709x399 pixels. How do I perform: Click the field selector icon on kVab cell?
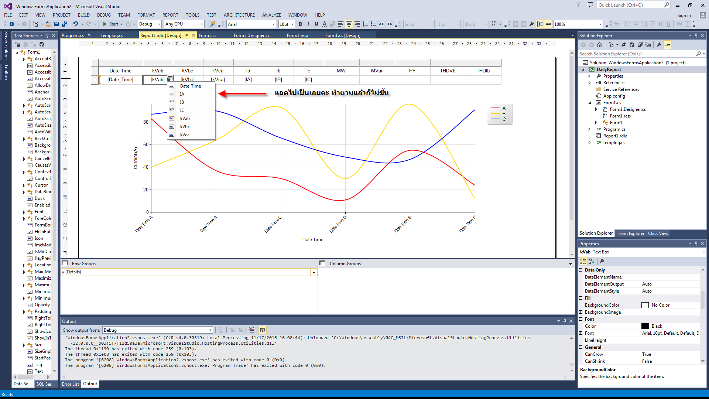[x=170, y=78]
